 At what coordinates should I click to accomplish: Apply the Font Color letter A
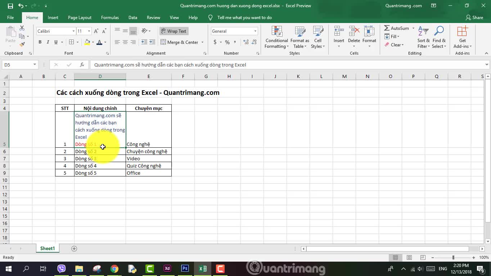click(x=99, y=42)
